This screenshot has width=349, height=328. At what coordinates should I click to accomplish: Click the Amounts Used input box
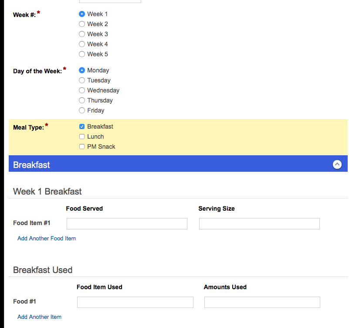coord(262,302)
